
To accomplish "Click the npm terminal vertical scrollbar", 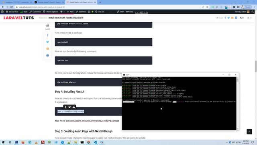I will coord(237,103).
